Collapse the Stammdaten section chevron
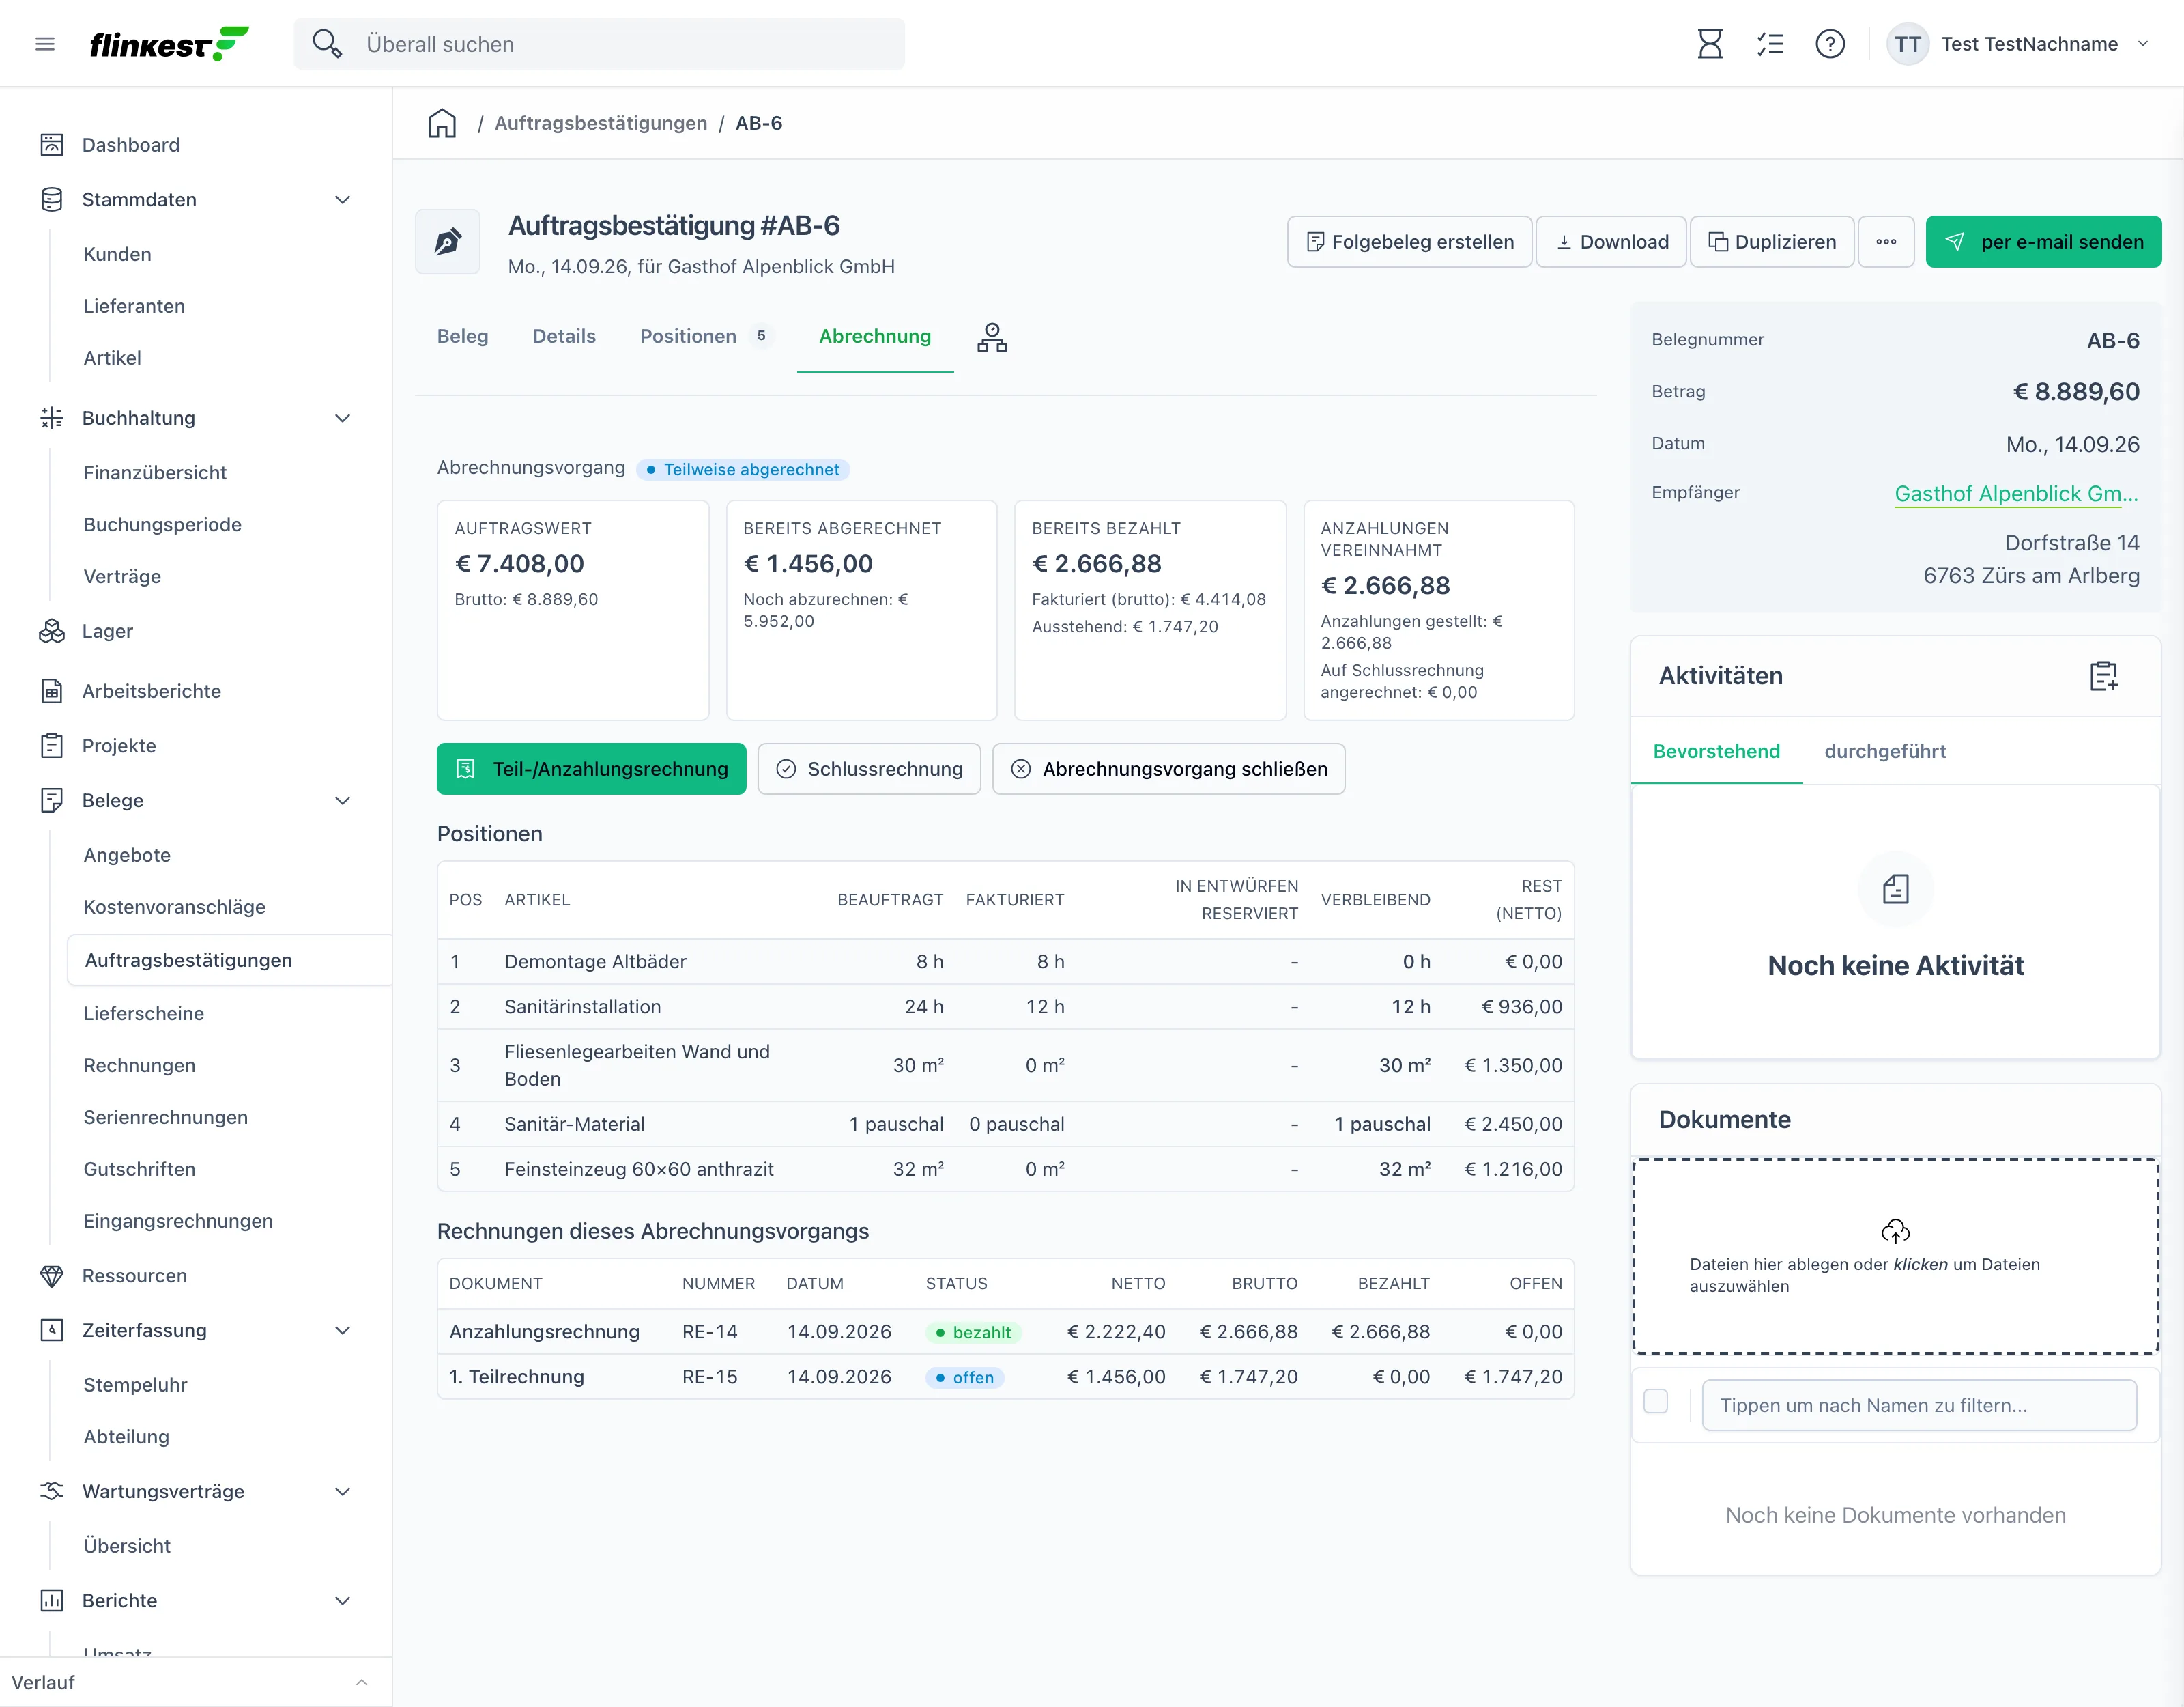Image resolution: width=2184 pixels, height=1707 pixels. [x=343, y=199]
